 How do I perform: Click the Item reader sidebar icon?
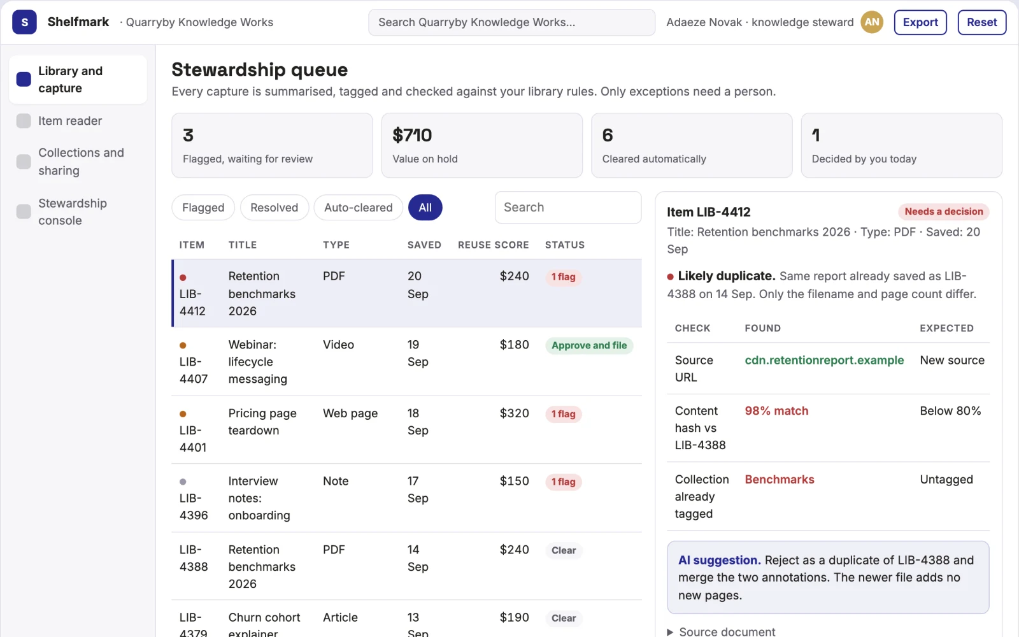tap(24, 121)
